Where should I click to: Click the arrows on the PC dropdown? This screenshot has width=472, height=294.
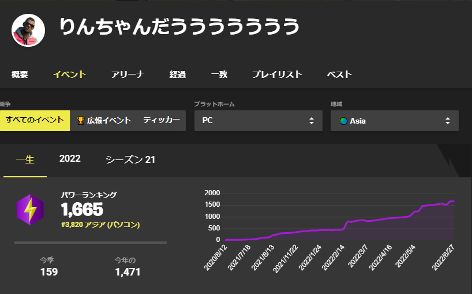[312, 121]
